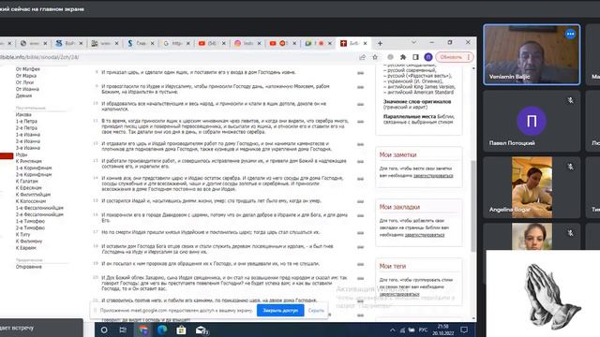Open the book К Римлянам
Viewport: 600px width, 337px height.
point(29,161)
